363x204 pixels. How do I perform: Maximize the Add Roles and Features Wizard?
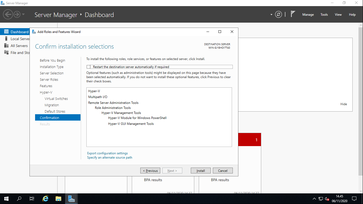click(x=220, y=32)
